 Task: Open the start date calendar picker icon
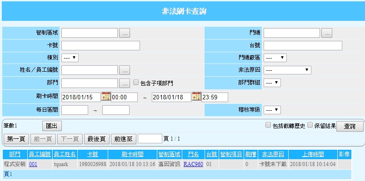point(106,97)
